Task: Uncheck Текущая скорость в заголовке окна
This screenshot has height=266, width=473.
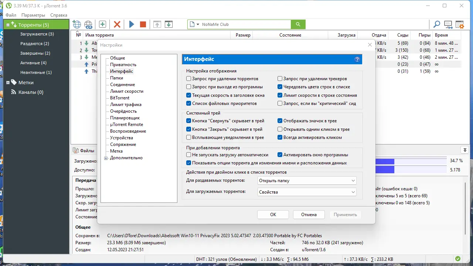Action: coord(189,95)
